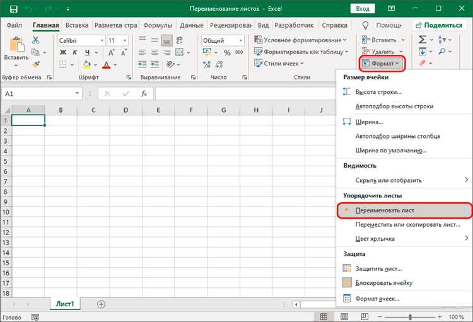Click merge and center icon
The image size is (473, 322).
pos(179,52)
